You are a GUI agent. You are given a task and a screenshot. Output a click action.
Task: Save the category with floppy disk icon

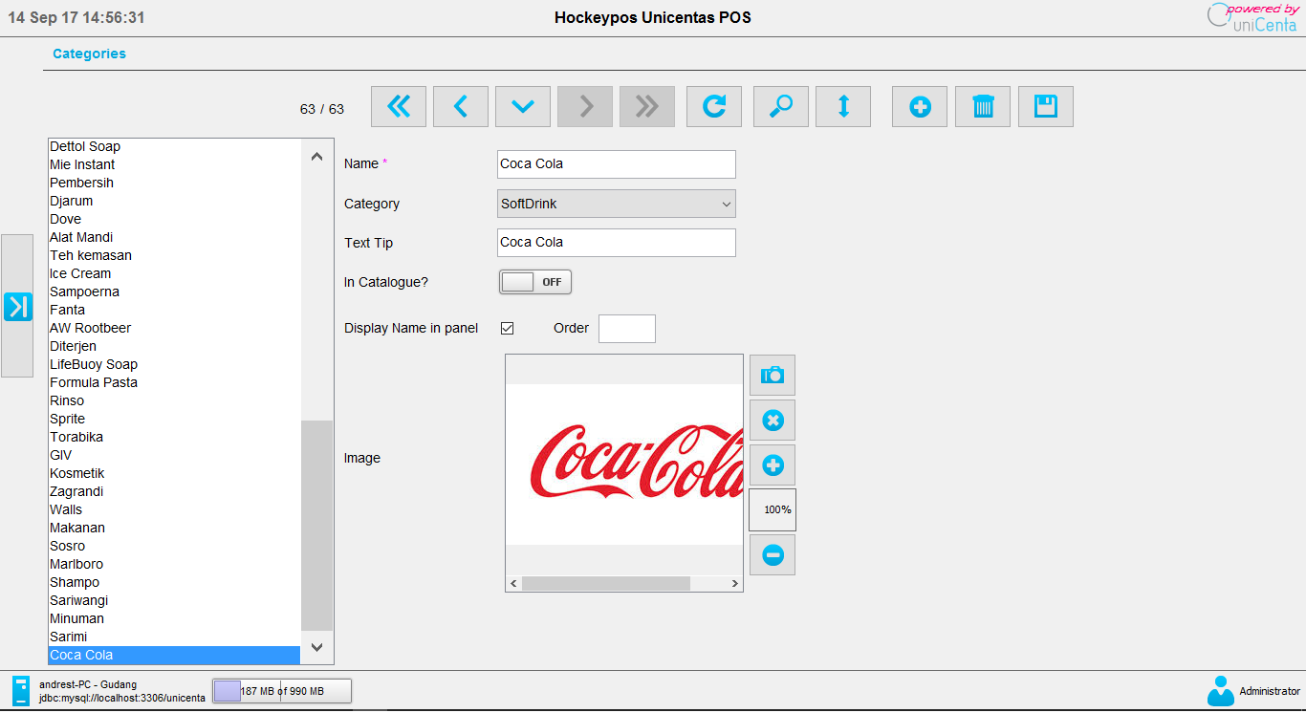(x=1046, y=107)
